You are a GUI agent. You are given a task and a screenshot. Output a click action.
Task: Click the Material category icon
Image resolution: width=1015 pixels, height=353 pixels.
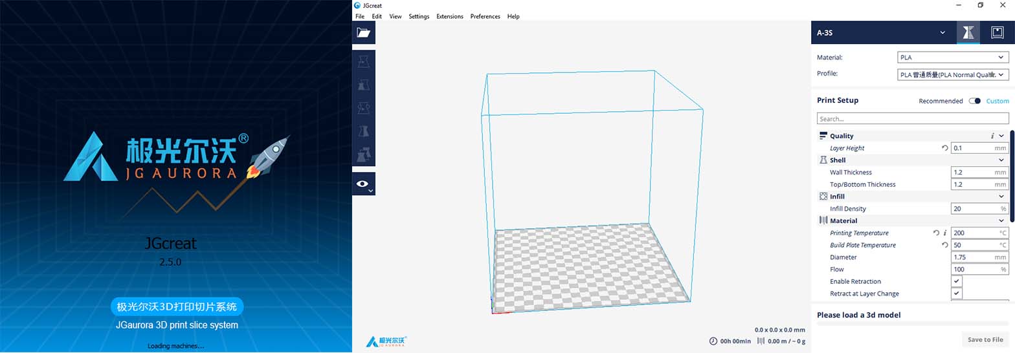(823, 220)
